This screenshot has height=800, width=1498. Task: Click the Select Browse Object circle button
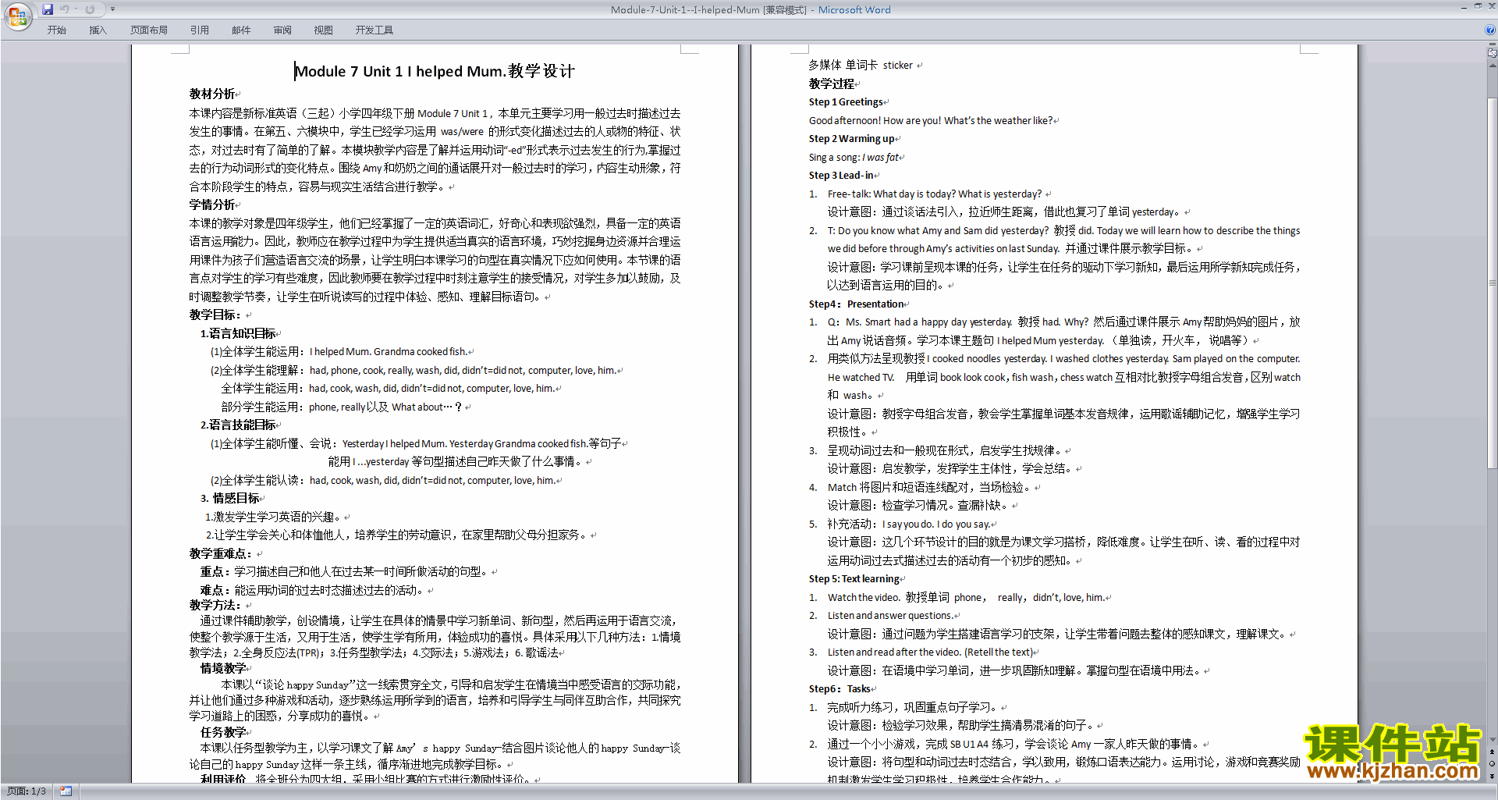click(x=1493, y=764)
